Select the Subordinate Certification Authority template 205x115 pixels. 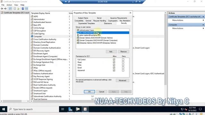pos(47,96)
